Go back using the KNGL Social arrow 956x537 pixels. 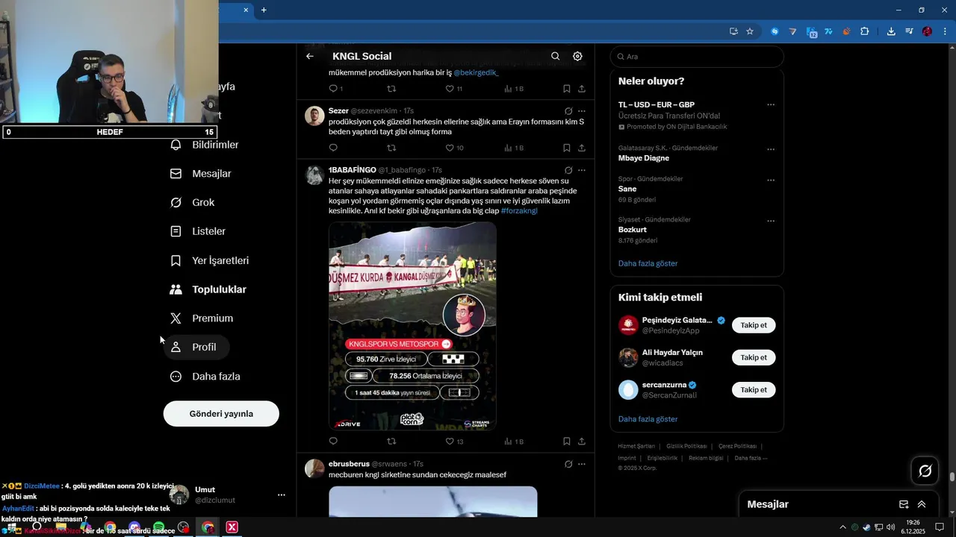click(310, 56)
